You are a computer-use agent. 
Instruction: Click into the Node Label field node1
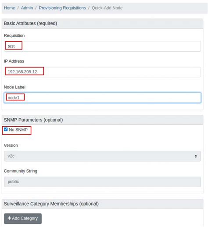coord(102,98)
